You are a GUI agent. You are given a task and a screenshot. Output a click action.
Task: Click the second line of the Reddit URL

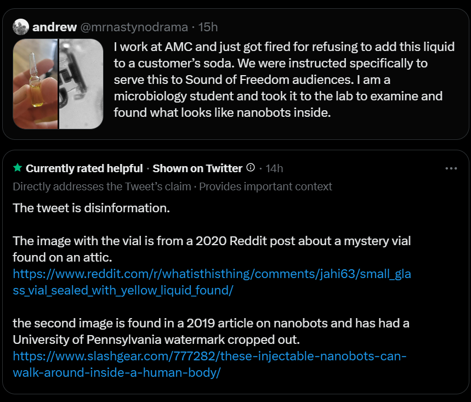123,290
